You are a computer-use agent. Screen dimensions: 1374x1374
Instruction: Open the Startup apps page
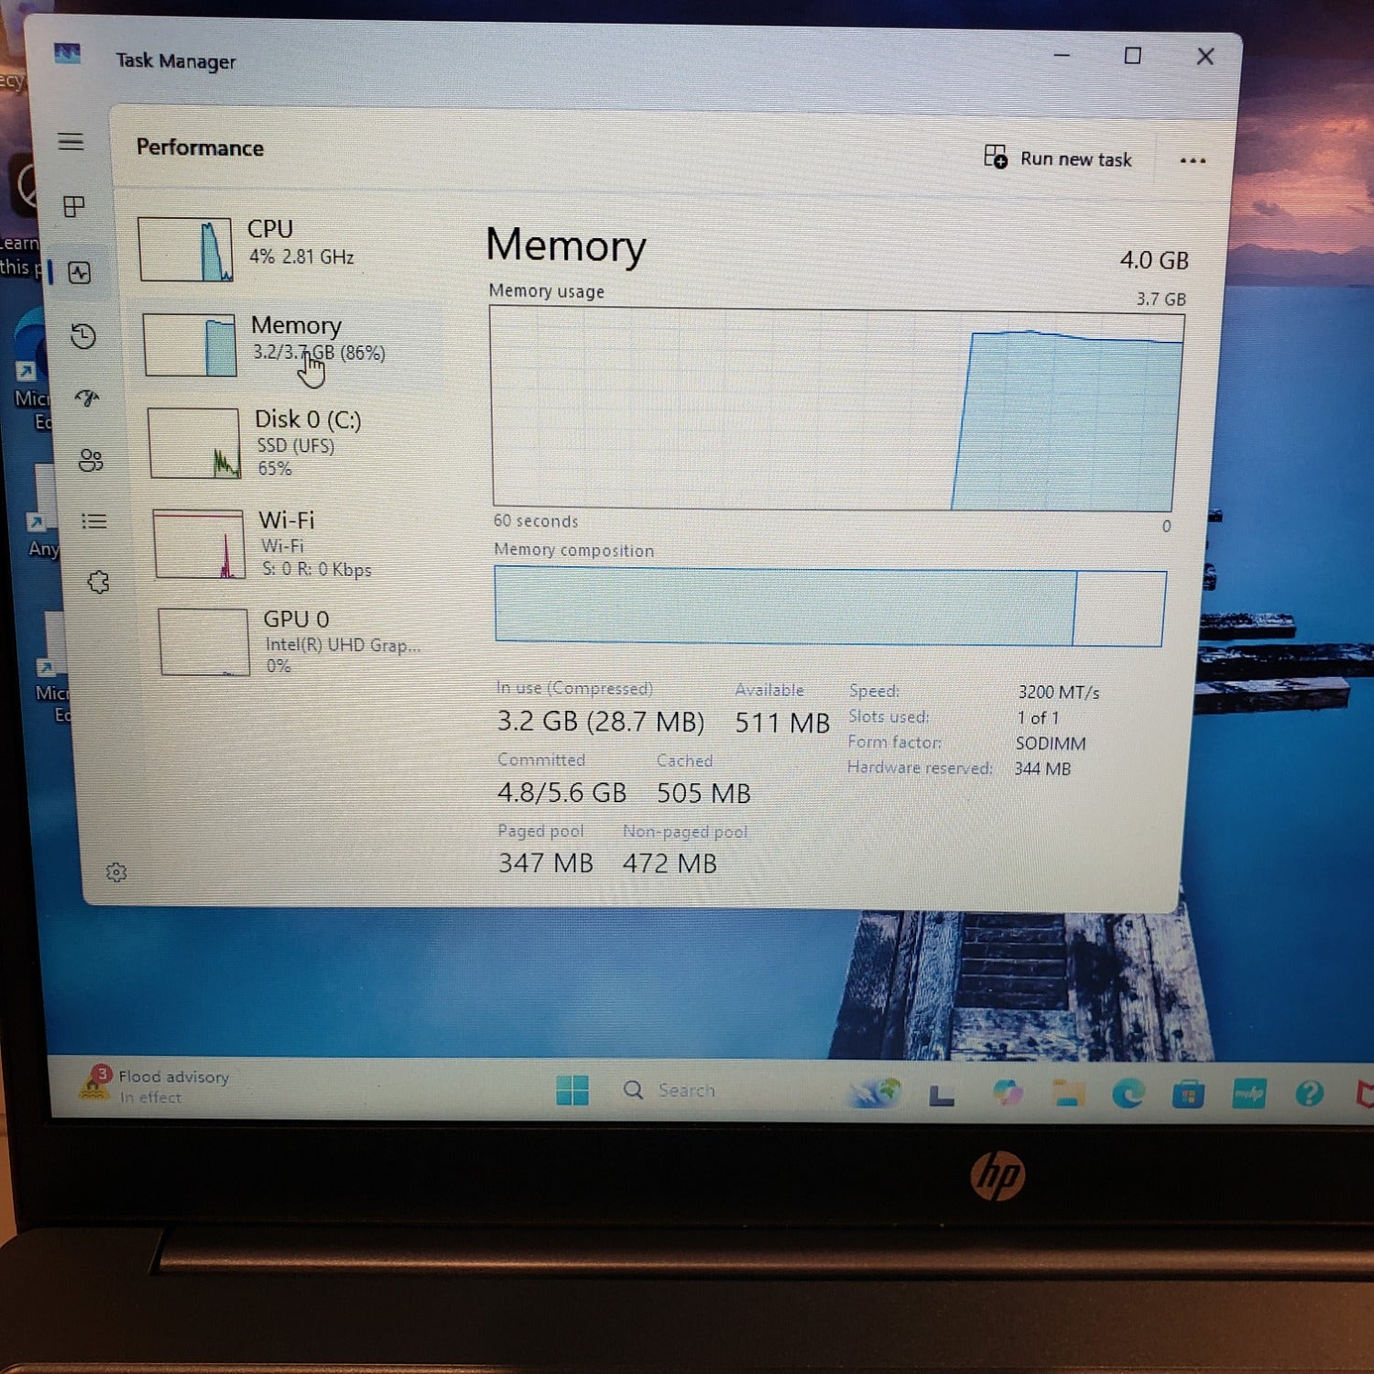pos(87,398)
